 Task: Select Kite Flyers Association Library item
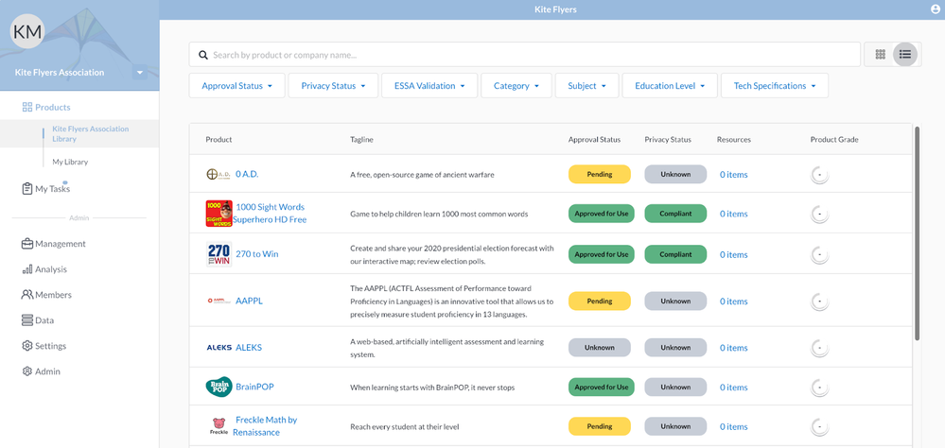[90, 133]
